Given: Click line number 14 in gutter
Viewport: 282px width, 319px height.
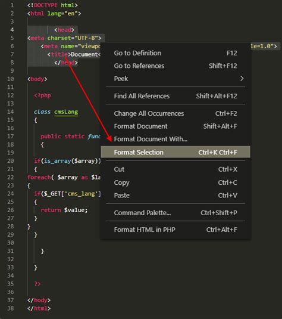Looking at the screenshot, I should coord(11,112).
